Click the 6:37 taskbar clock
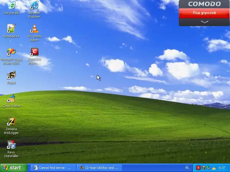The width and height of the screenshot is (230, 172). [222, 168]
